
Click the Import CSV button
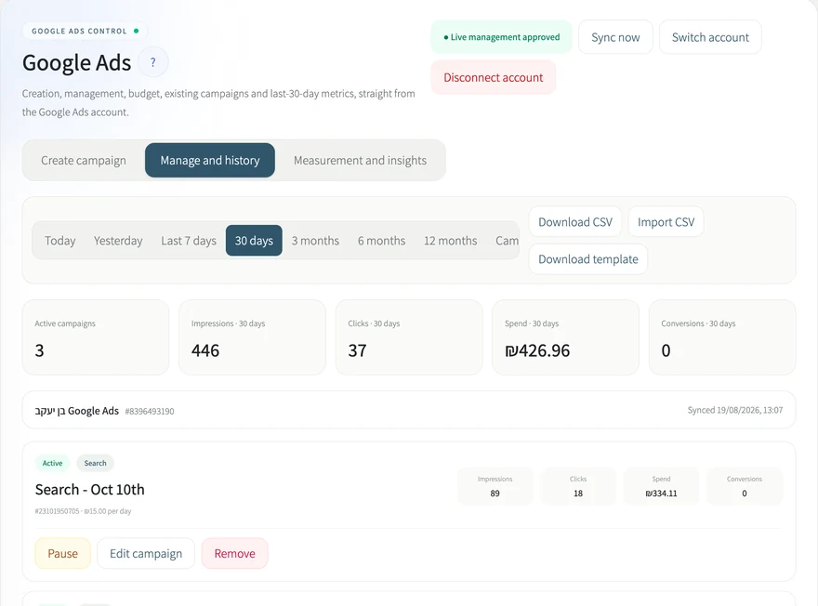[x=666, y=221]
